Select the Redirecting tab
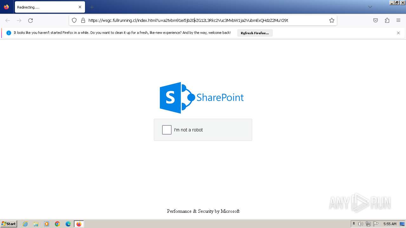This screenshot has height=228, width=406. coord(50,7)
